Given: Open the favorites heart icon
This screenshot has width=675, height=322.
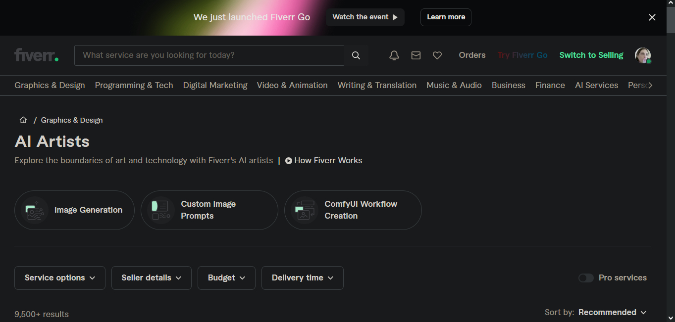Looking at the screenshot, I should point(437,55).
